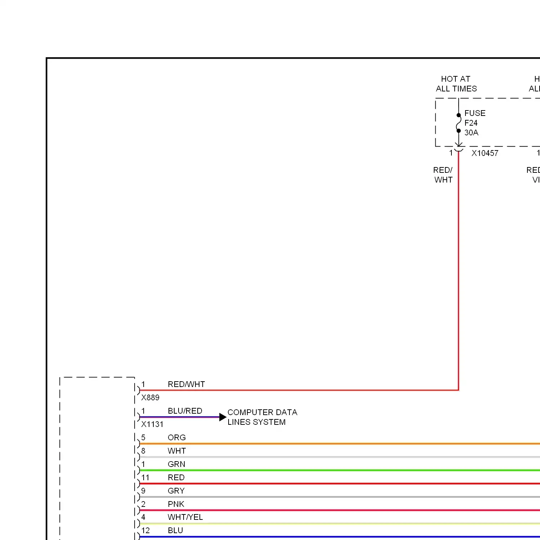Click the blue wire line at pin 12
Screen dimensions: 540x540
pyautogui.click(x=339, y=537)
